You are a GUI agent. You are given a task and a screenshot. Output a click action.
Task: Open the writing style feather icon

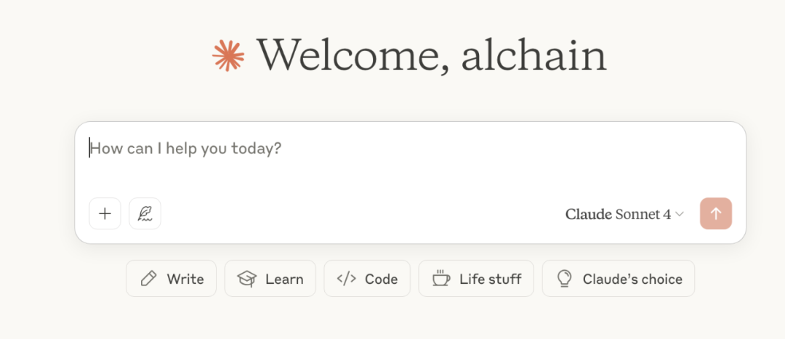coord(145,213)
